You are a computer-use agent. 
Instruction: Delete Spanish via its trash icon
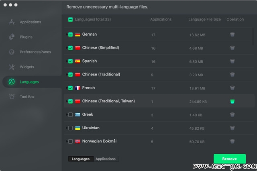(232, 61)
